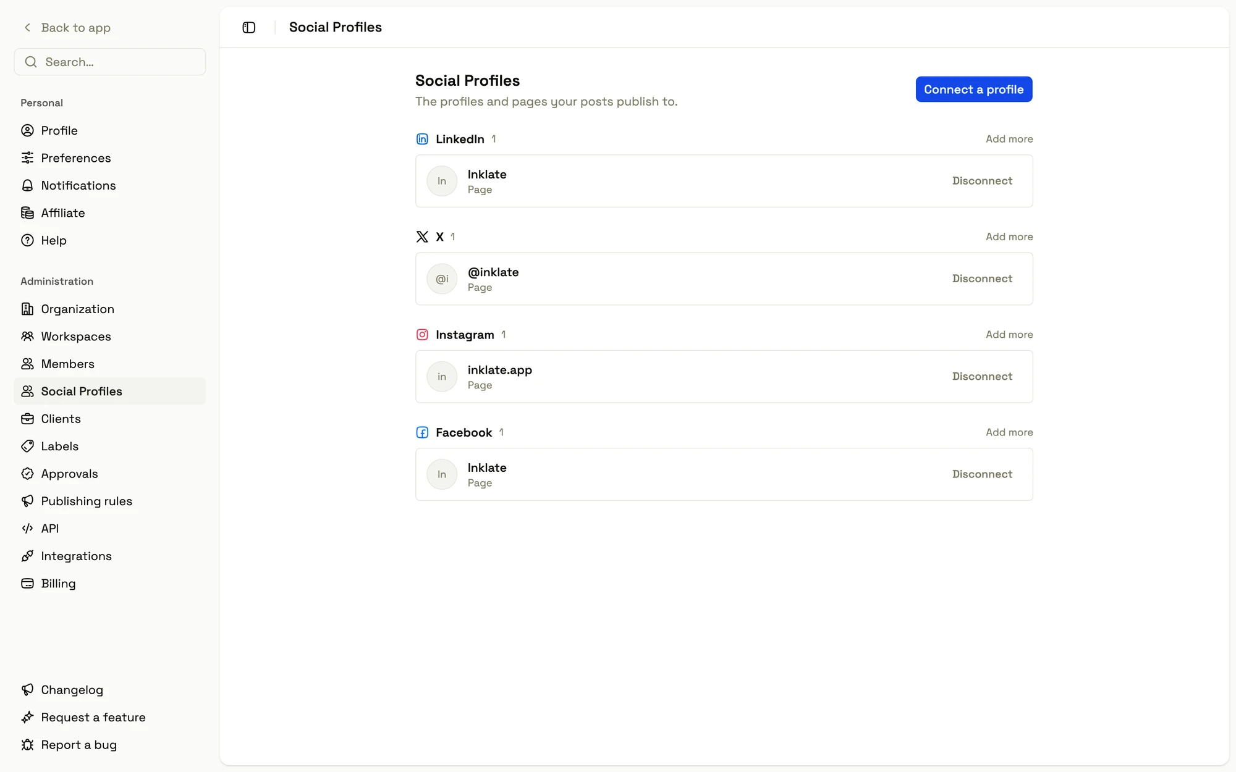
Task: Open the Report a bug link
Action: [109, 745]
